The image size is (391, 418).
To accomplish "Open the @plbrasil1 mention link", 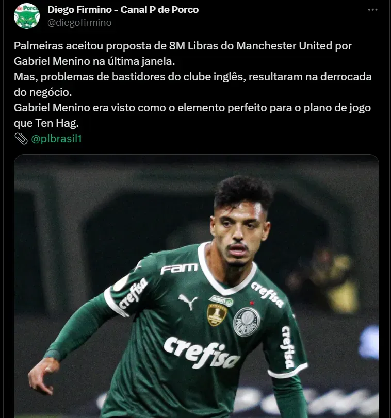I will (56, 139).
